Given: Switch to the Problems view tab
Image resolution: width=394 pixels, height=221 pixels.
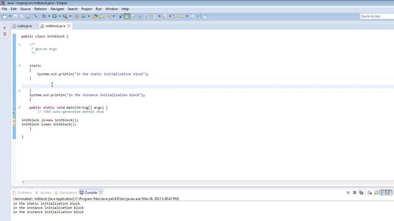Looking at the screenshot, I should (x=22, y=193).
